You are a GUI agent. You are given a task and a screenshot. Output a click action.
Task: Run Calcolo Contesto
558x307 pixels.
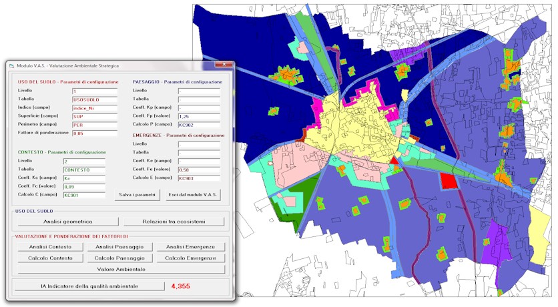49,258
